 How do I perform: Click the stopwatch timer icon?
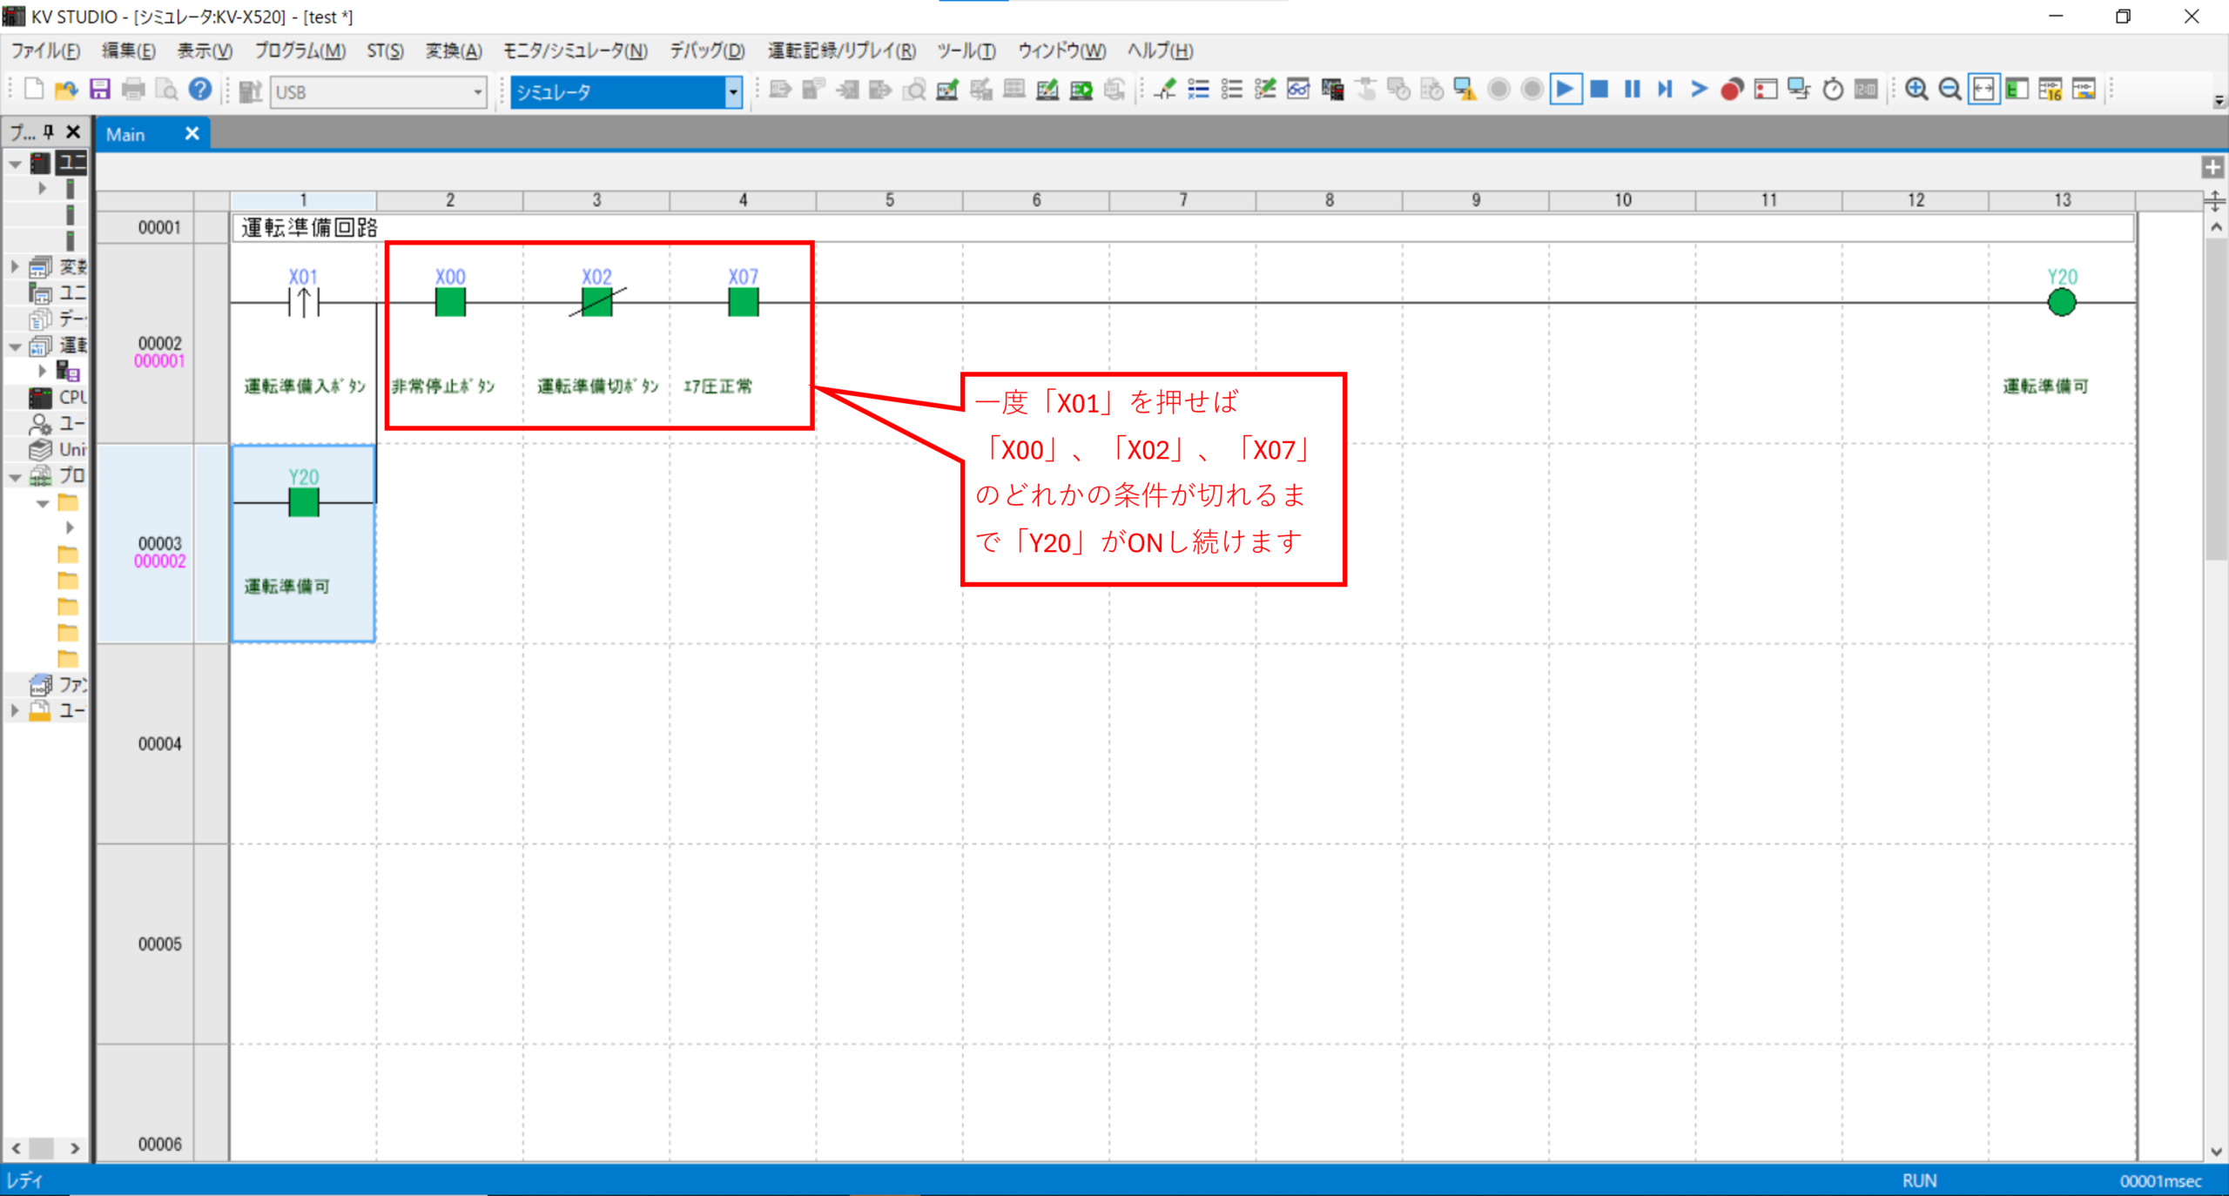pyautogui.click(x=1832, y=90)
